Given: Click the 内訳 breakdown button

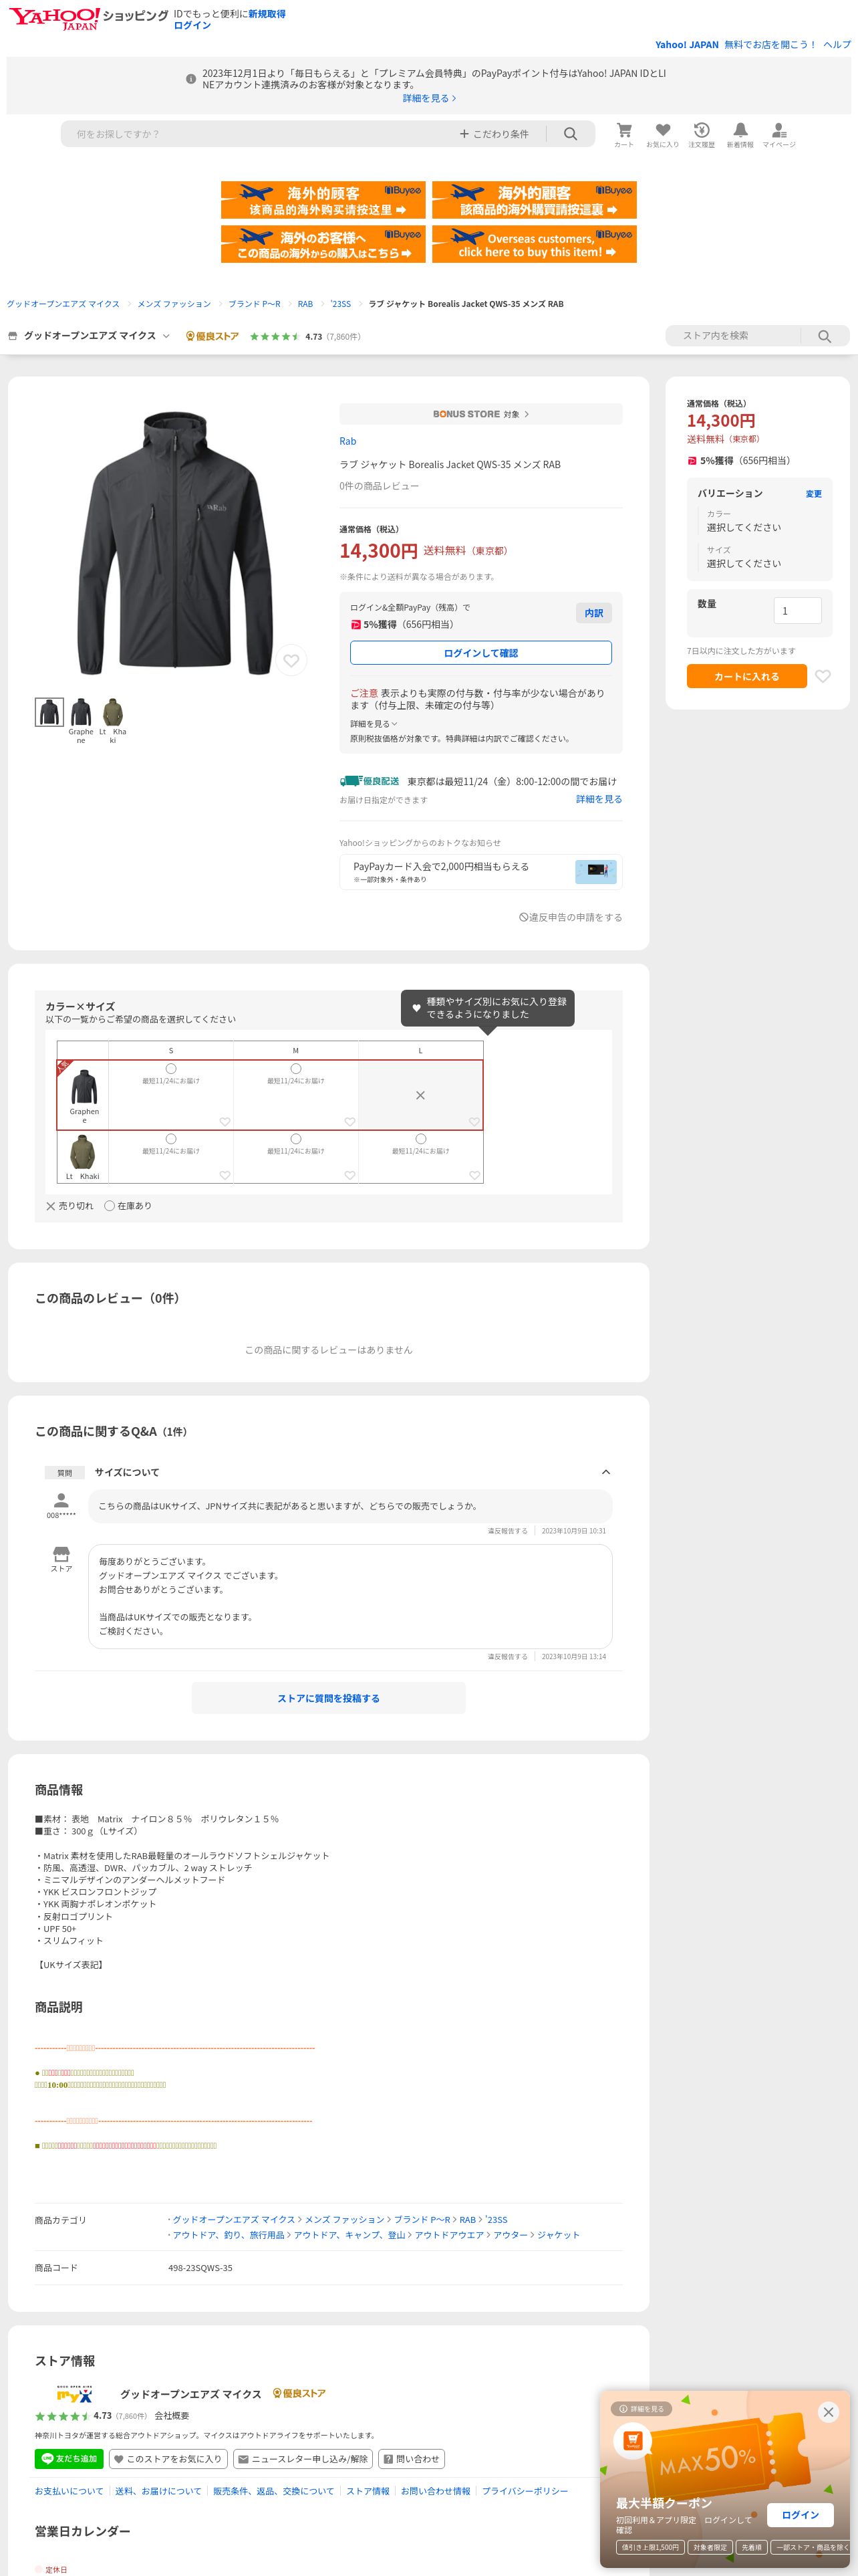Looking at the screenshot, I should (593, 613).
